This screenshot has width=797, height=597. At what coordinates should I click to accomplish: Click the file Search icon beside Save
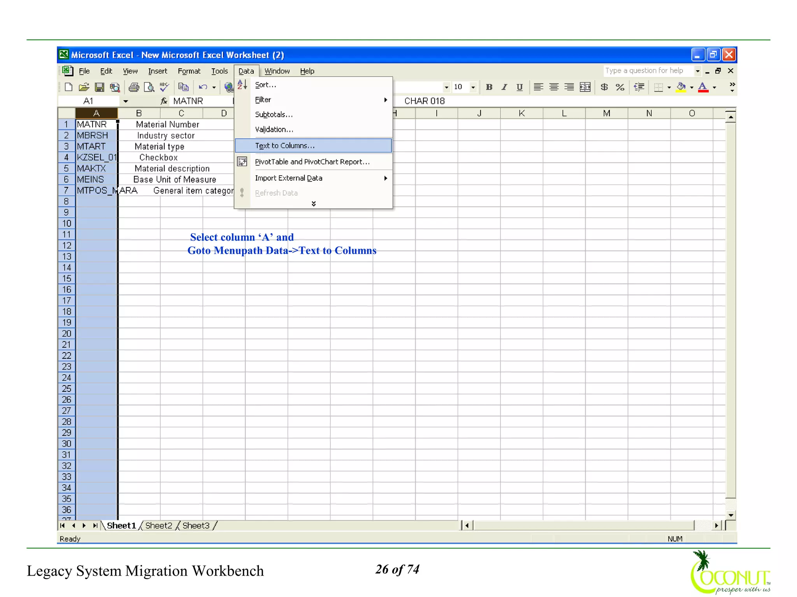coord(115,87)
